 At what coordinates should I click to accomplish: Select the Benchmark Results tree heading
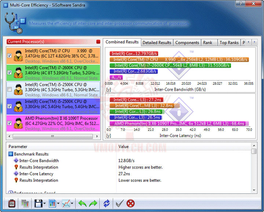coord(31,154)
